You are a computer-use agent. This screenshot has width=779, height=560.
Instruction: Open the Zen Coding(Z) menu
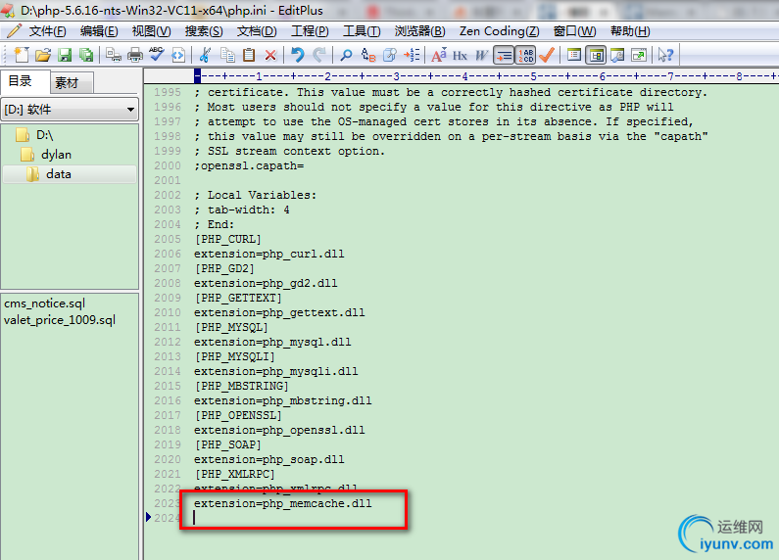(499, 31)
